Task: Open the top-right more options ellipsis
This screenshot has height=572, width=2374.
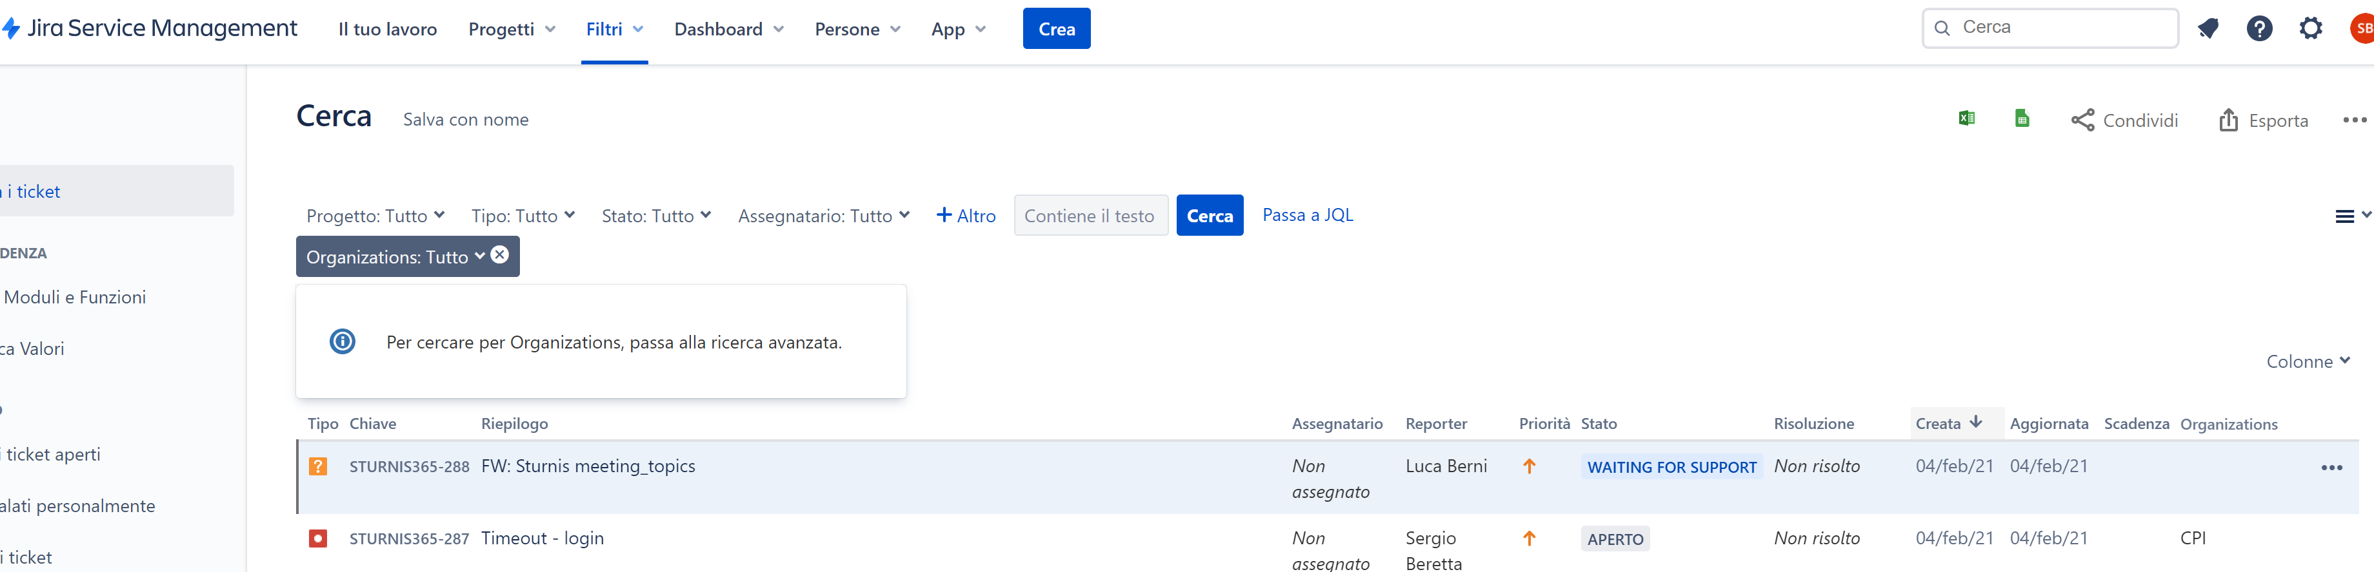Action: click(2355, 120)
